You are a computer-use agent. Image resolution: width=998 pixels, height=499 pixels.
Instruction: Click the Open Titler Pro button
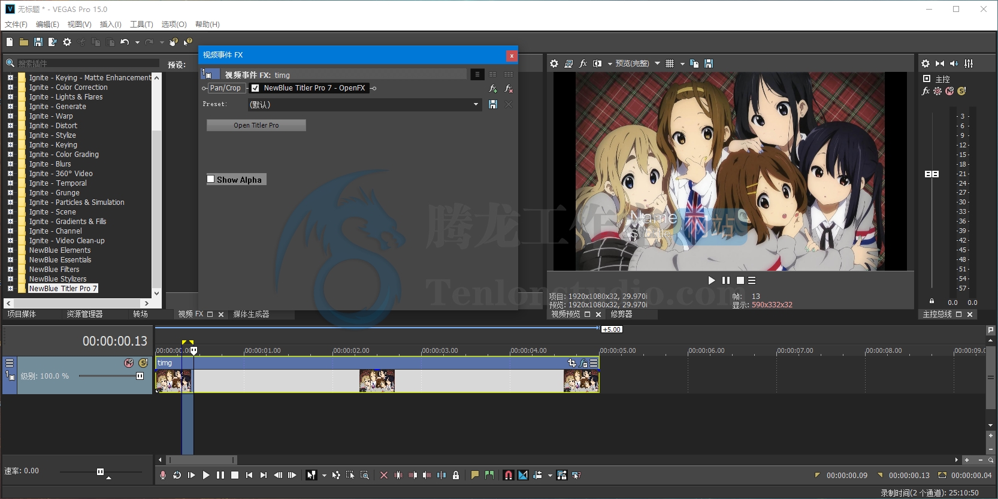click(256, 125)
